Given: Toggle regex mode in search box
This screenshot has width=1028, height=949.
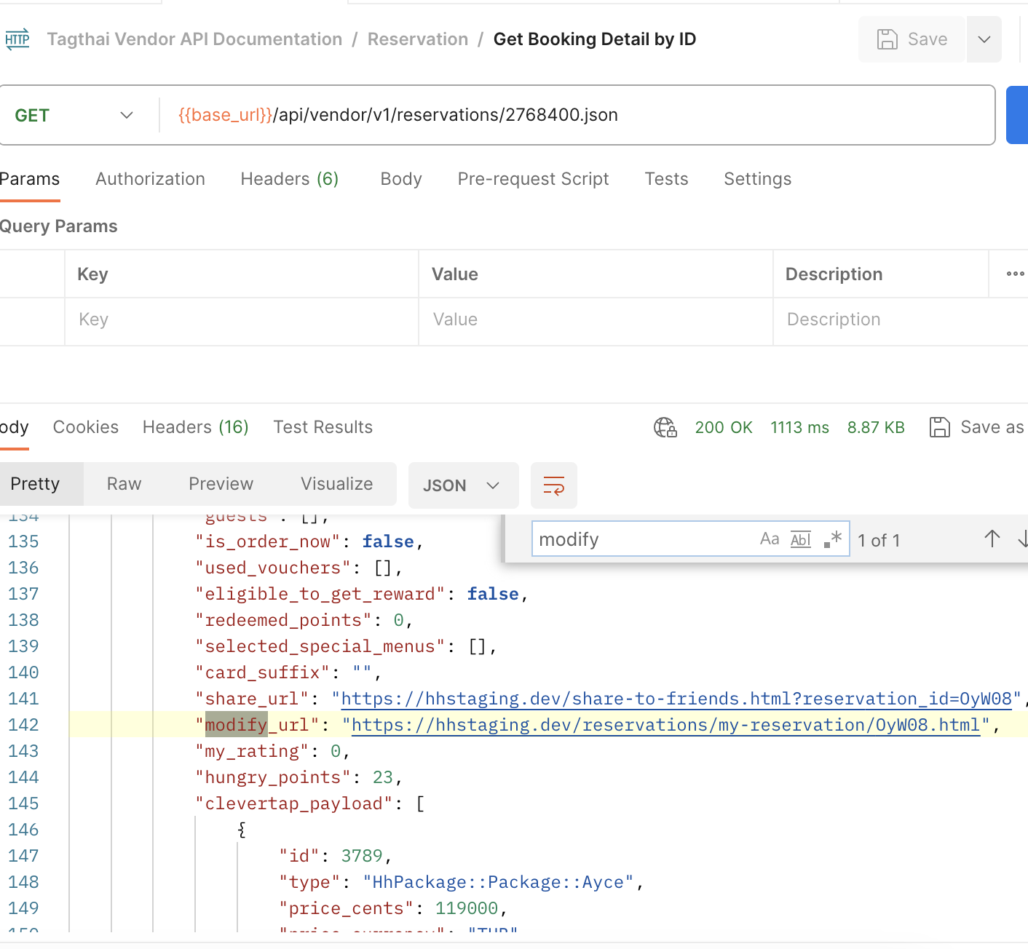Looking at the screenshot, I should tap(832, 539).
